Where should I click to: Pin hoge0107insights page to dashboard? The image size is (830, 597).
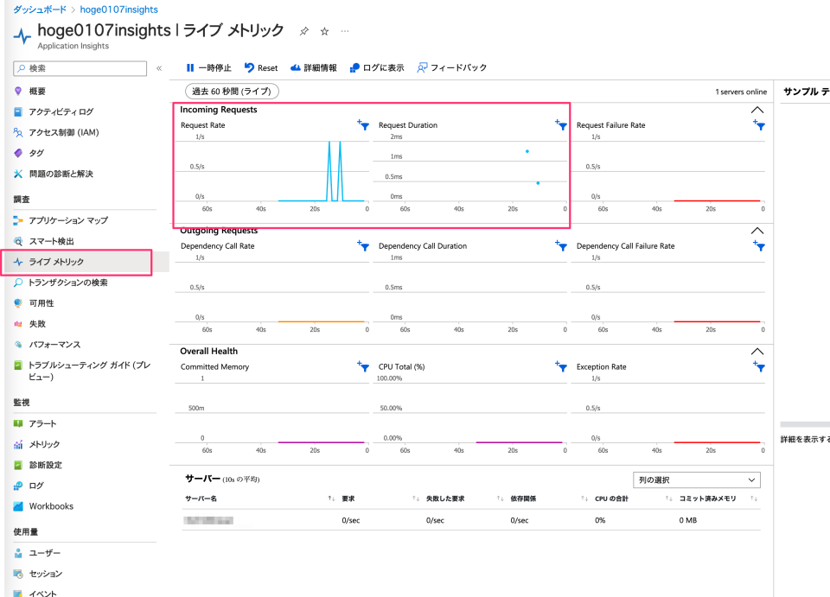pyautogui.click(x=303, y=29)
